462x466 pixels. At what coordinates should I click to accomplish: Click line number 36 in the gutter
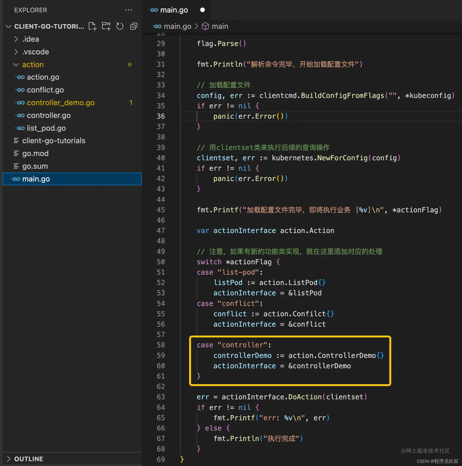point(161,116)
